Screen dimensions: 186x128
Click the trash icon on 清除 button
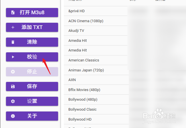pos(13,42)
